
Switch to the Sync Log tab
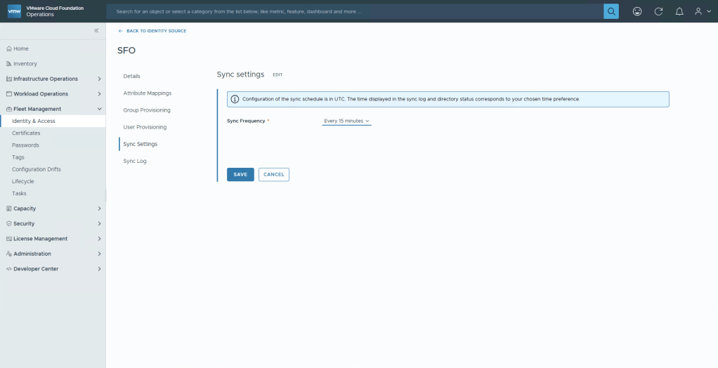(x=134, y=161)
